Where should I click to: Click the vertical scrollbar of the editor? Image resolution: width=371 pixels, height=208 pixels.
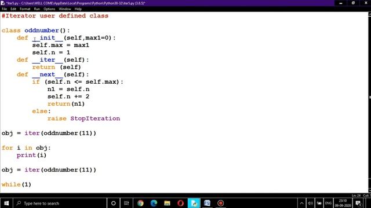coord(369,103)
